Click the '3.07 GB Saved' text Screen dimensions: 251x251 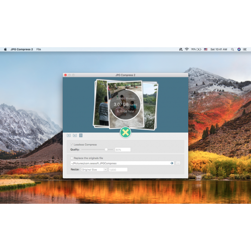pyautogui.click(x=125, y=104)
